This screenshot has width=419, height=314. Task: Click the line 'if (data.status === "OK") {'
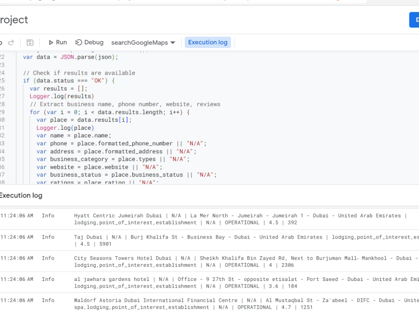(69, 81)
